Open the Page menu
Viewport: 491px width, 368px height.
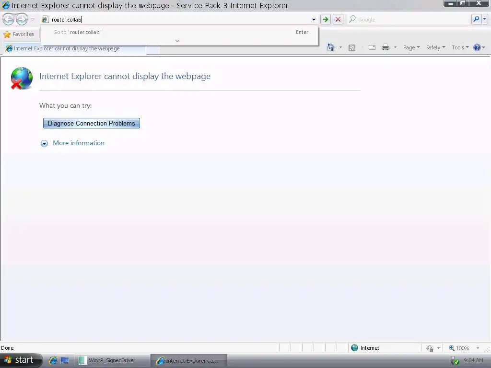411,47
